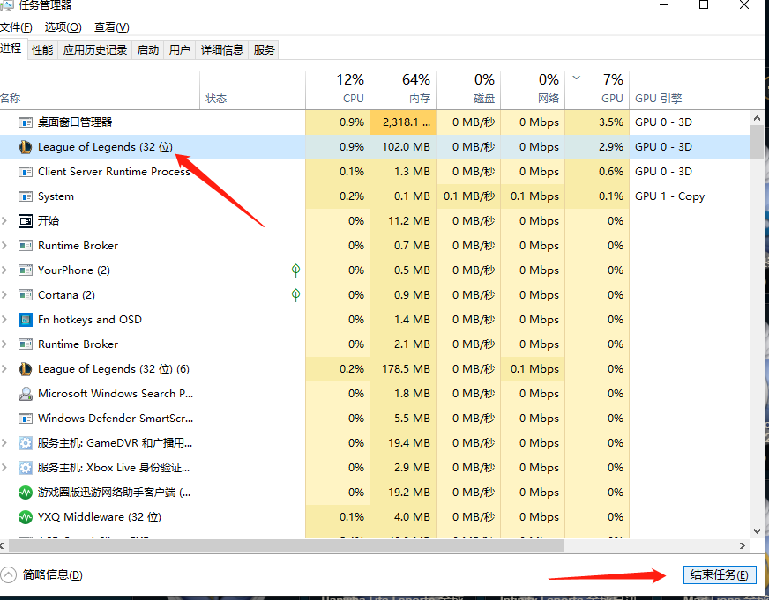Screen dimensions: 769x600
Task: Expand the Xbox Live service host group
Action: tap(4, 468)
